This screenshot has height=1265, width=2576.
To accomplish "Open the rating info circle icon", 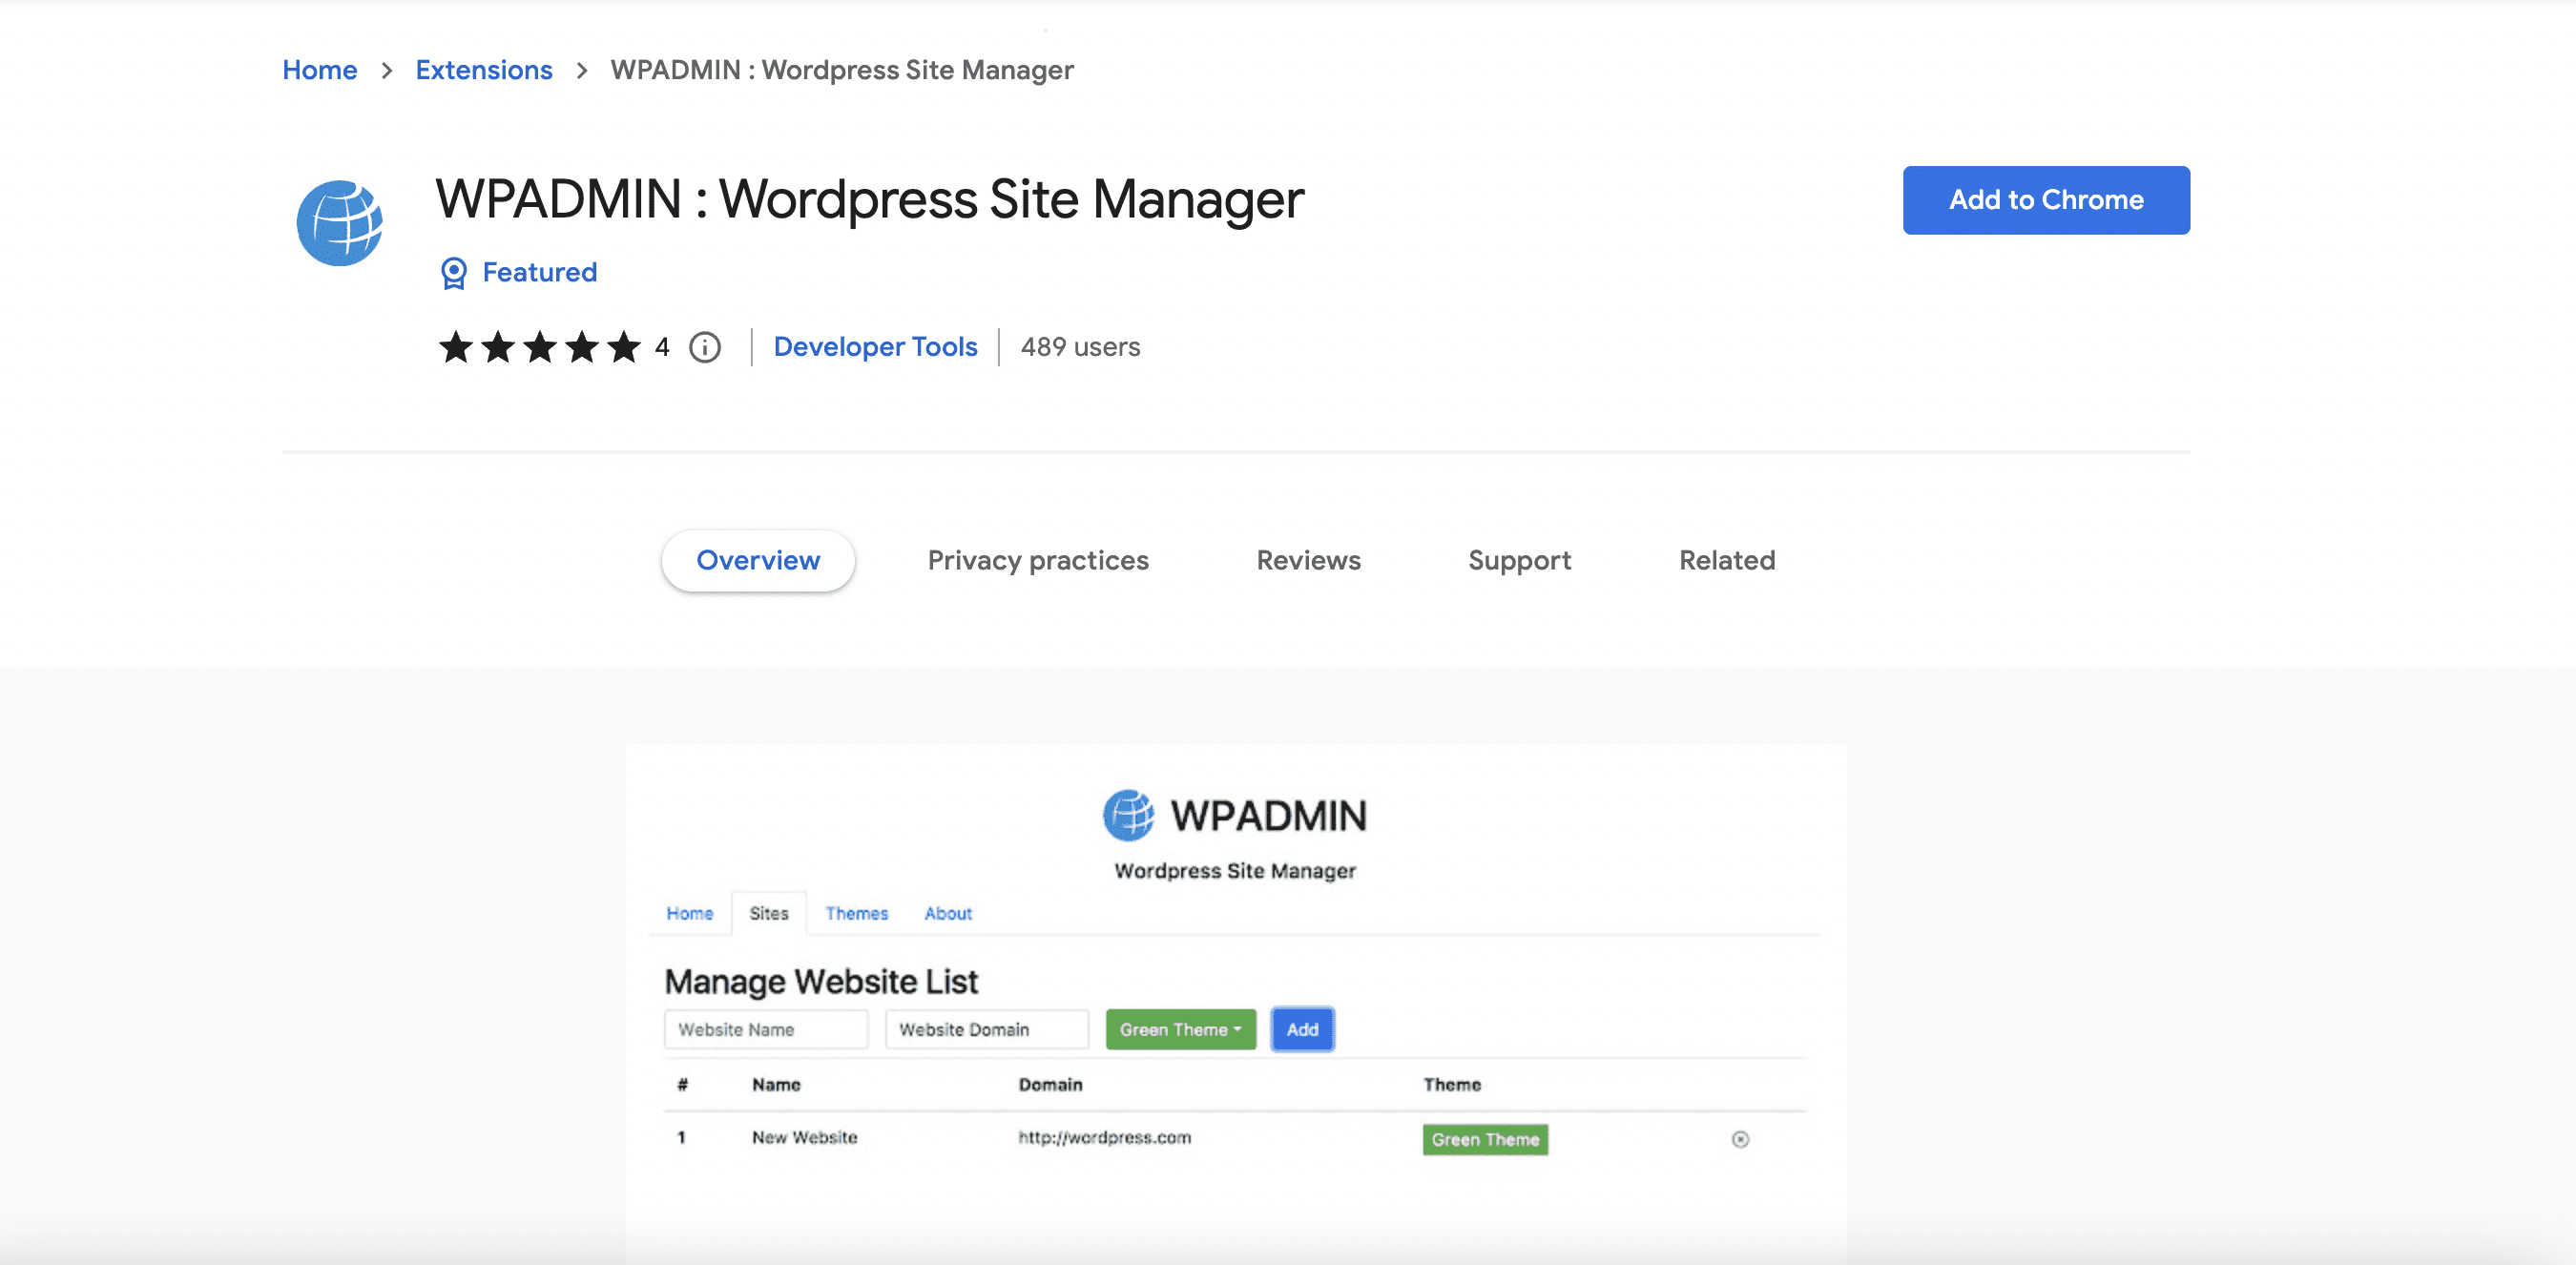I will pyautogui.click(x=705, y=347).
